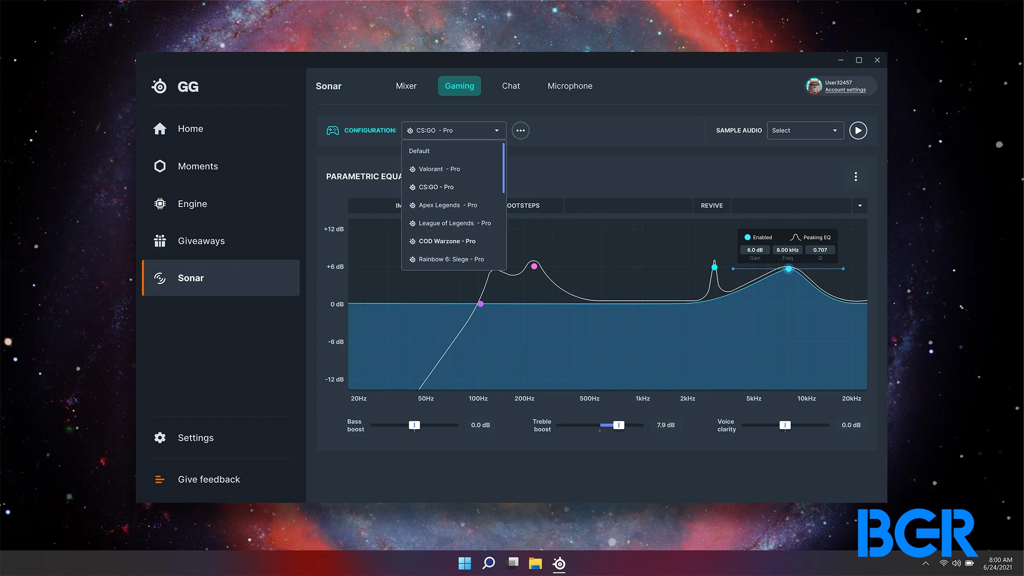Click the Giveaways navigation icon
The width and height of the screenshot is (1024, 576).
[160, 241]
